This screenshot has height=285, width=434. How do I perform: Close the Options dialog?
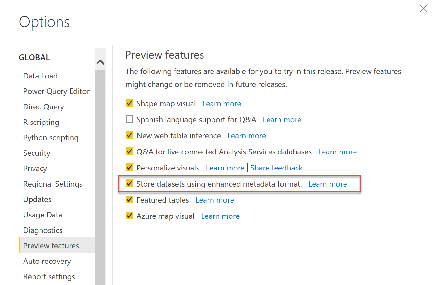click(x=423, y=9)
